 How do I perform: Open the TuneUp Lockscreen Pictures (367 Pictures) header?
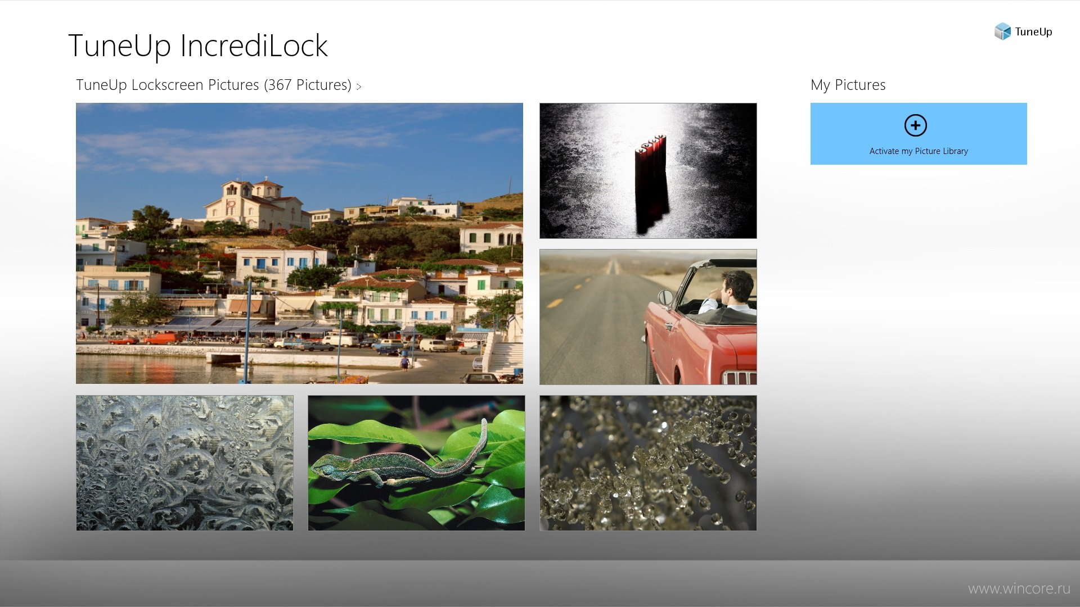click(214, 85)
